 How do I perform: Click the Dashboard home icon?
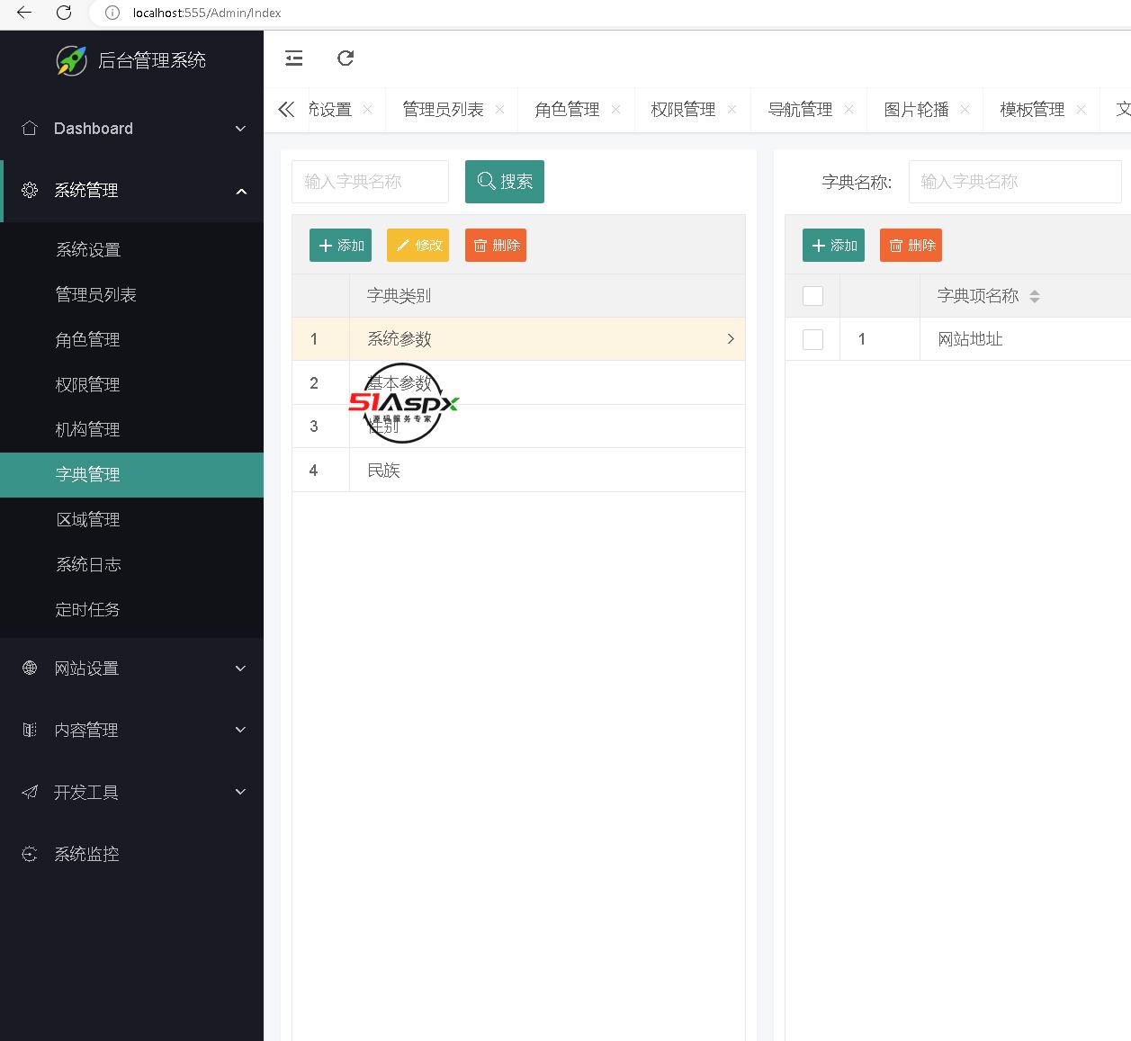pyautogui.click(x=30, y=128)
